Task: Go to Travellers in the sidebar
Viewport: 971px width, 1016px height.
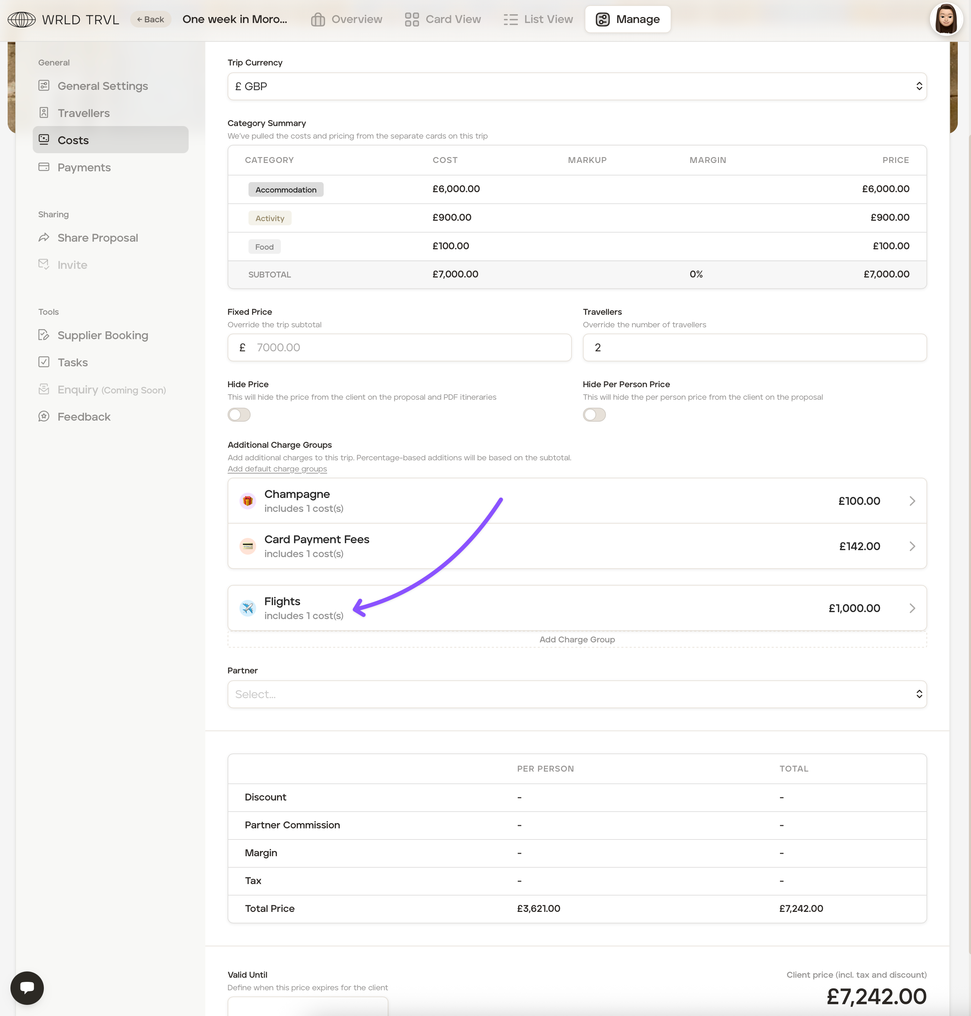Action: coord(83,113)
